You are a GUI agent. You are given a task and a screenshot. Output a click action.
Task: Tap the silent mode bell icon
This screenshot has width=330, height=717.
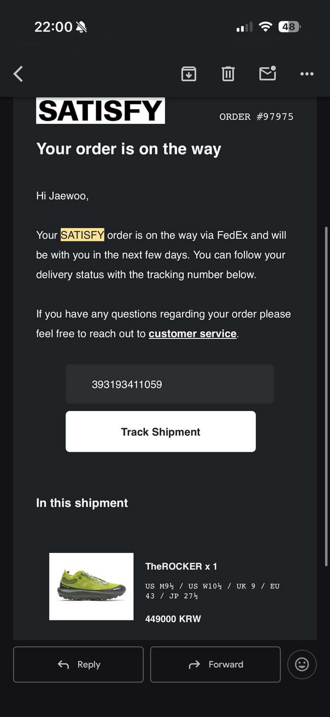click(81, 27)
